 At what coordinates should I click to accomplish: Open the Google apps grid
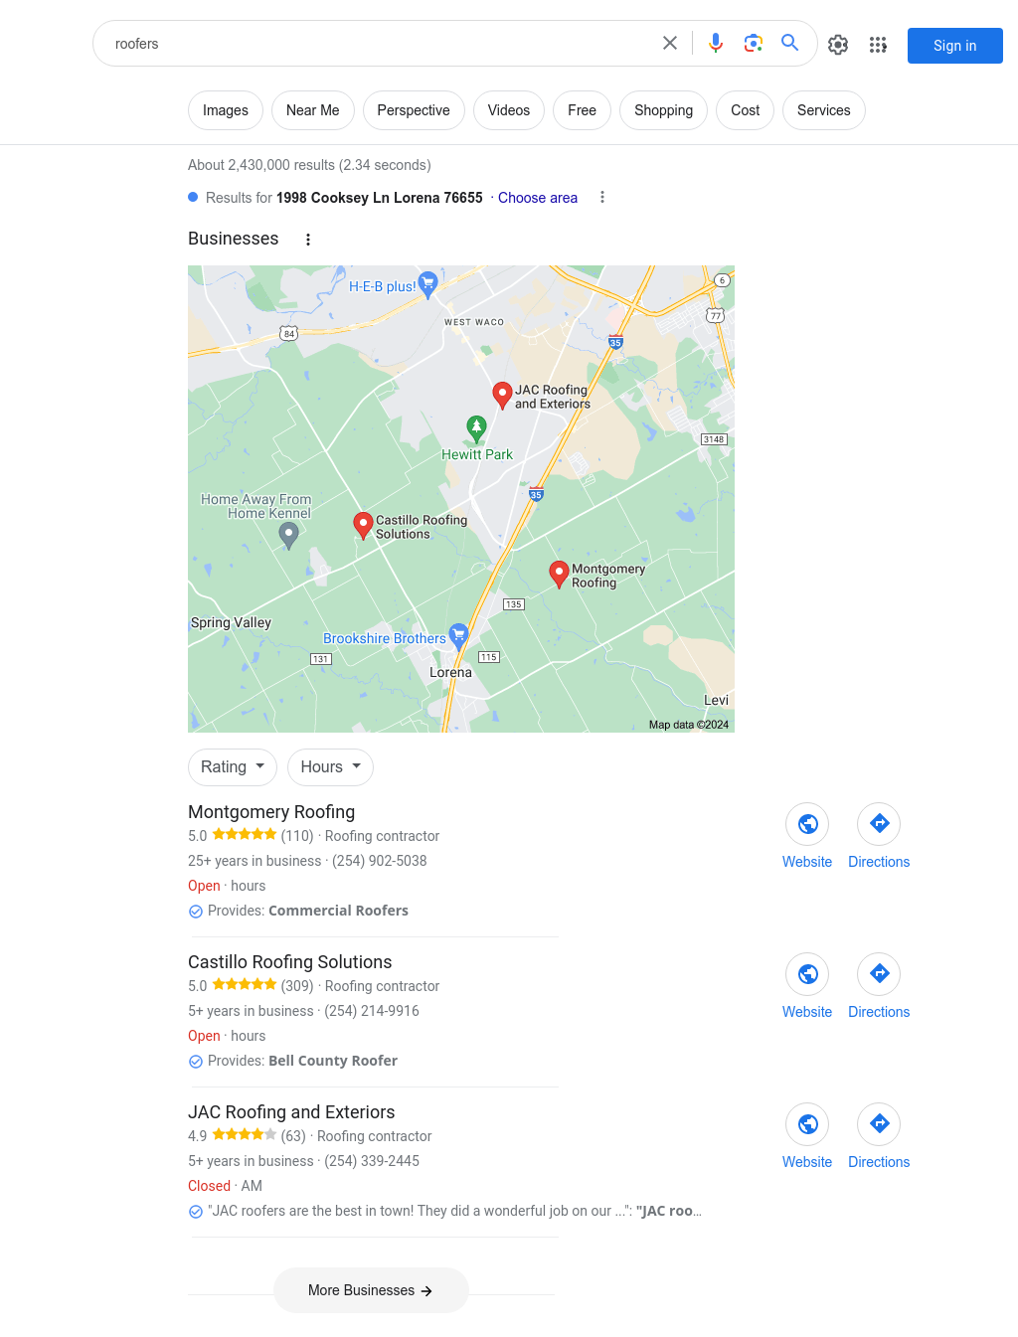point(878,45)
